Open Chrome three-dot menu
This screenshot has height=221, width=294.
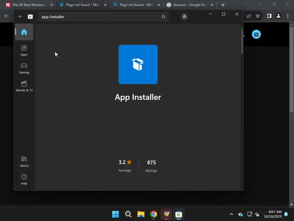288,16
